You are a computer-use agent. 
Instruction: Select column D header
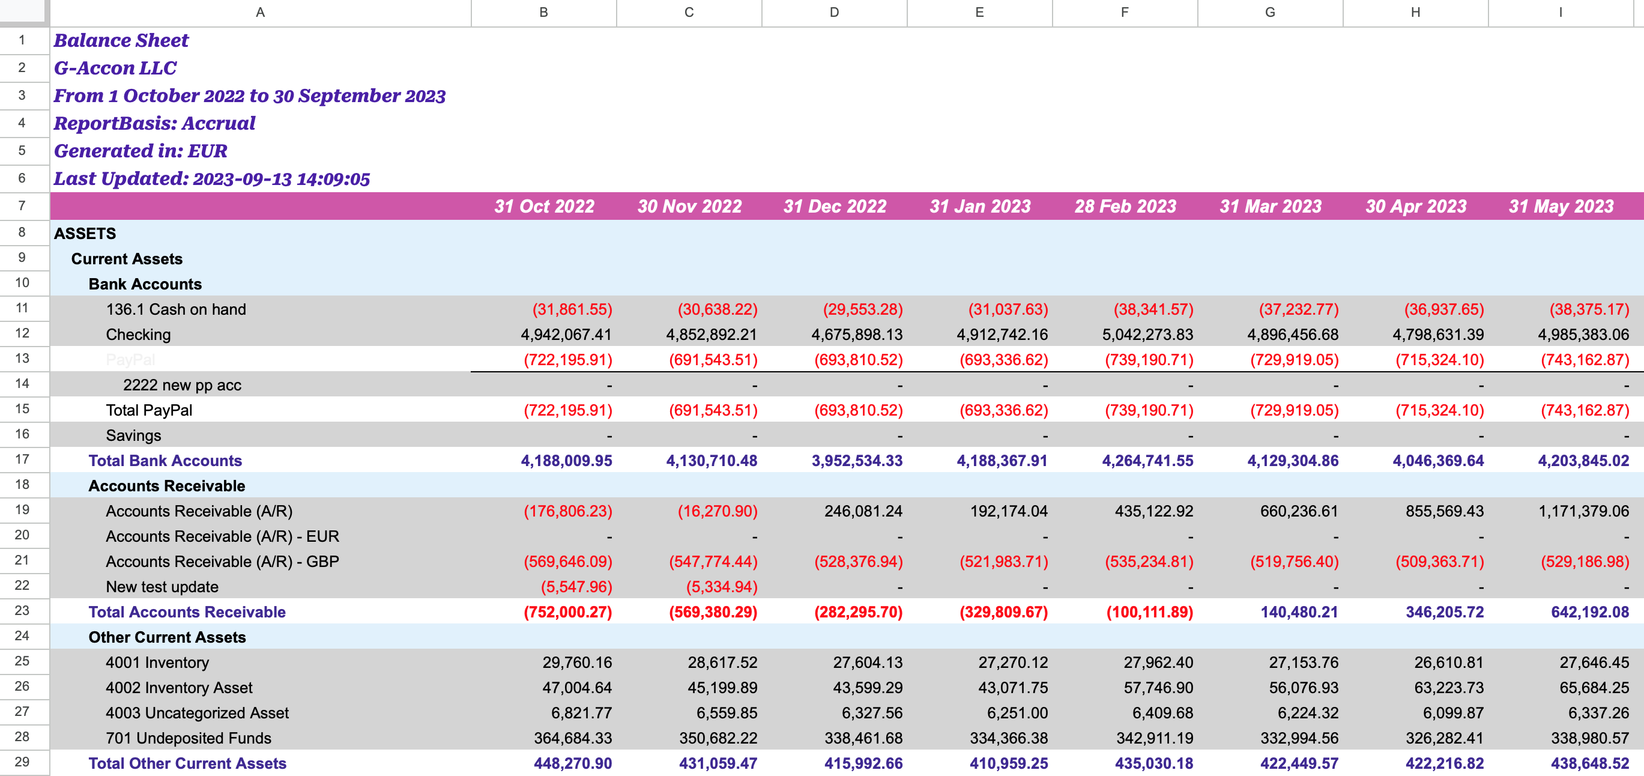coord(834,12)
